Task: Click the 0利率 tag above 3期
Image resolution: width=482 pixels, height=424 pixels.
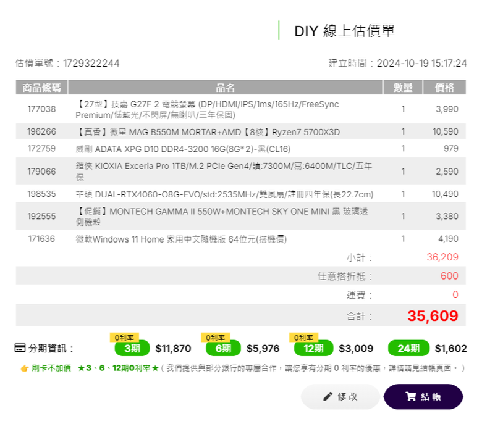Action: point(124,338)
